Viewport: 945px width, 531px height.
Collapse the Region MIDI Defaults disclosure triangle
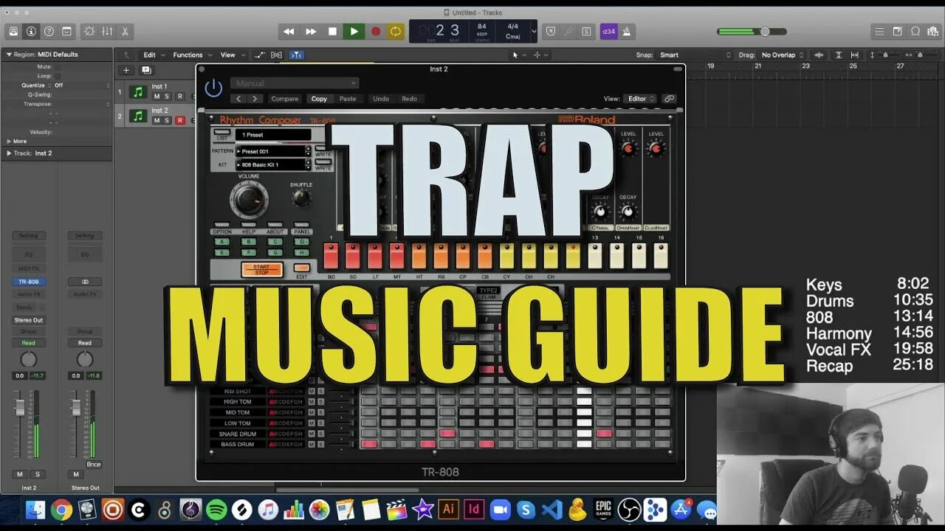tap(9, 55)
